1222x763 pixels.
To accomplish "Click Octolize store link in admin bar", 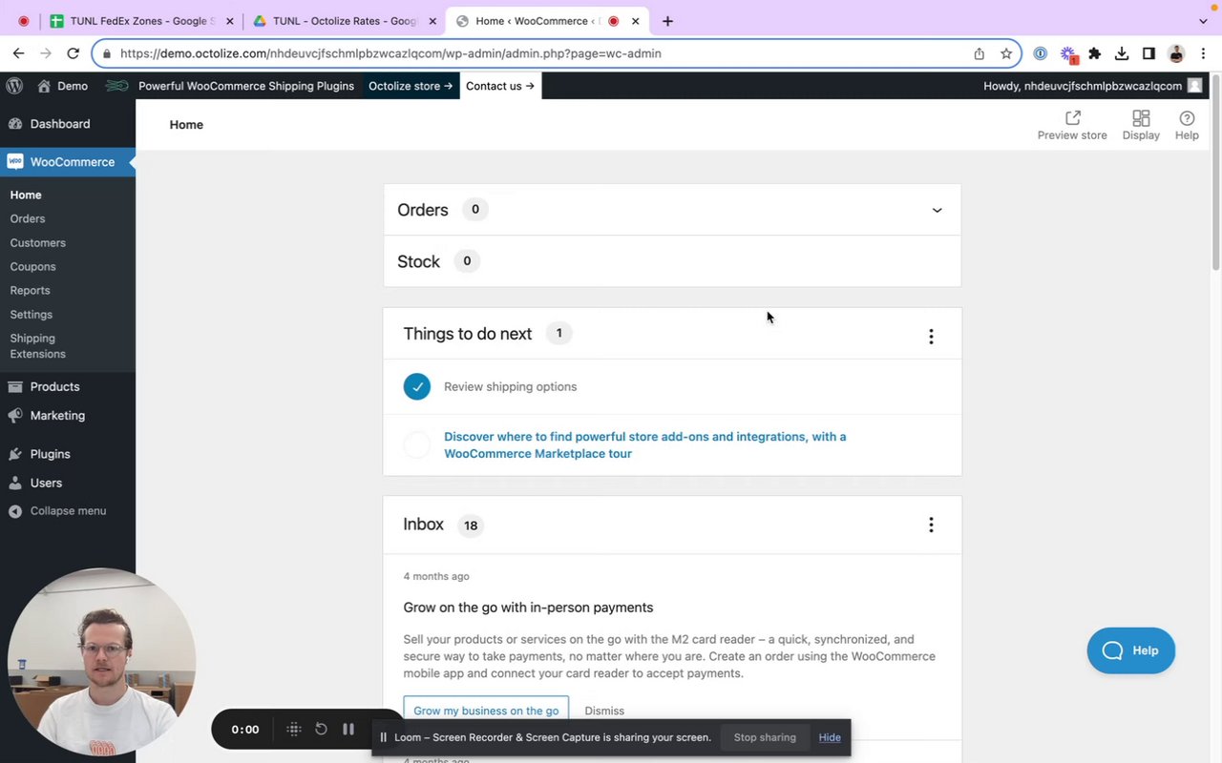I will point(411,86).
